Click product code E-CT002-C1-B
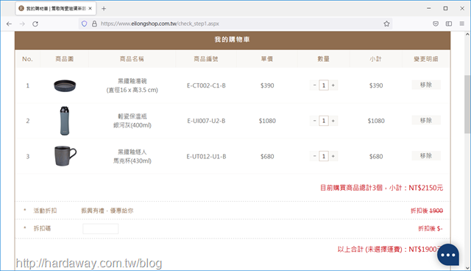 [x=206, y=85]
